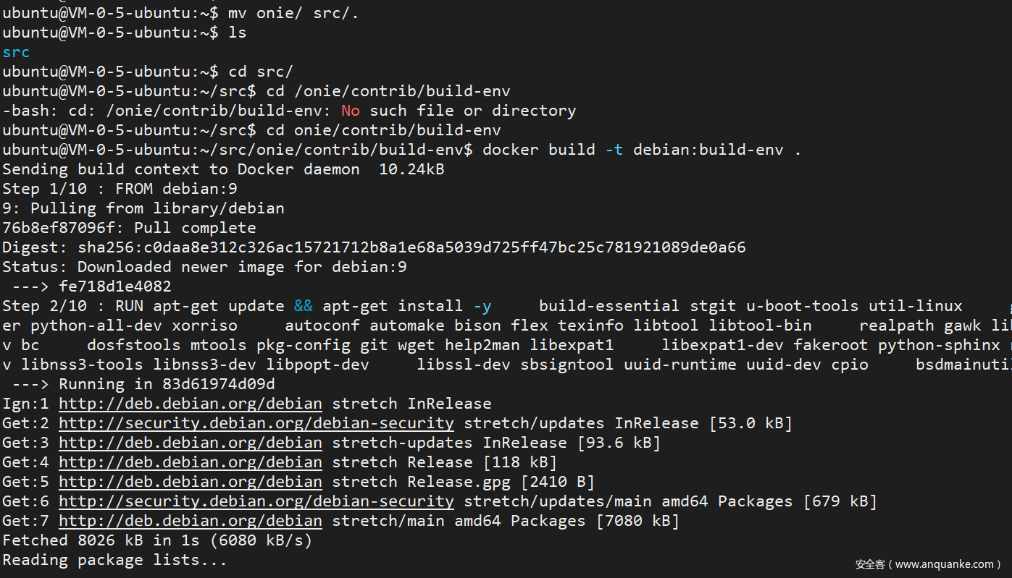Viewport: 1012px width, 578px height.
Task: Click the image ID fe718d1e4082
Action: 115,286
